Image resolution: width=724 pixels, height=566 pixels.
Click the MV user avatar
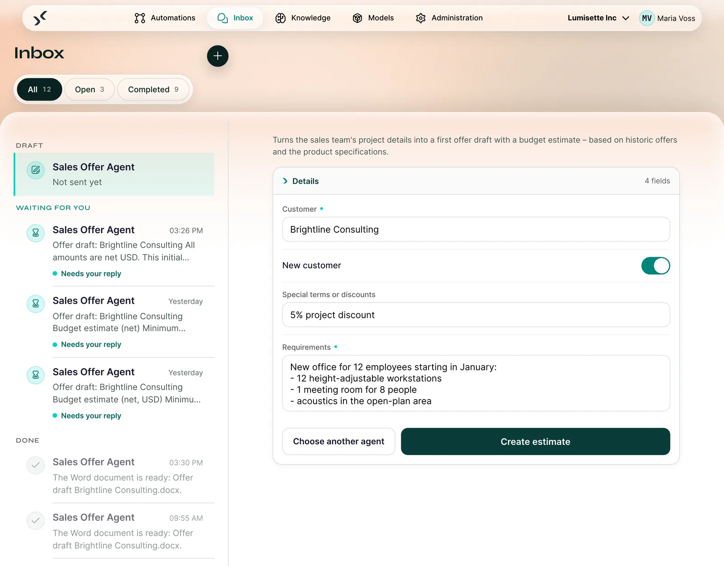[x=647, y=18]
